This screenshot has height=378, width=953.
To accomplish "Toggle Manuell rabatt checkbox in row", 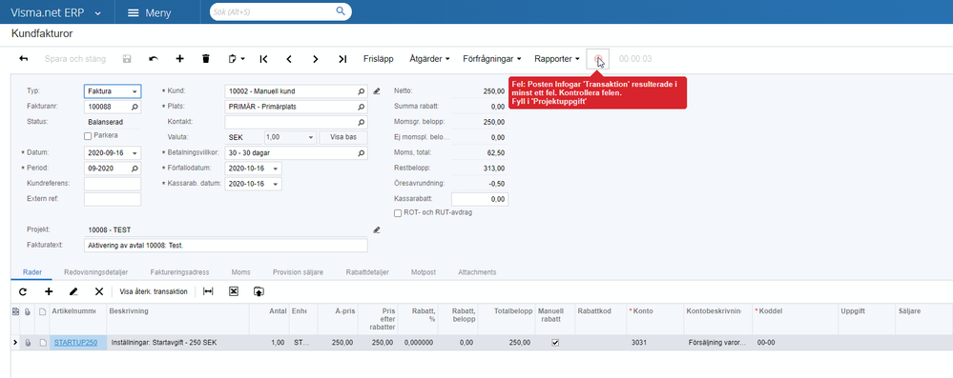I will (x=555, y=343).
